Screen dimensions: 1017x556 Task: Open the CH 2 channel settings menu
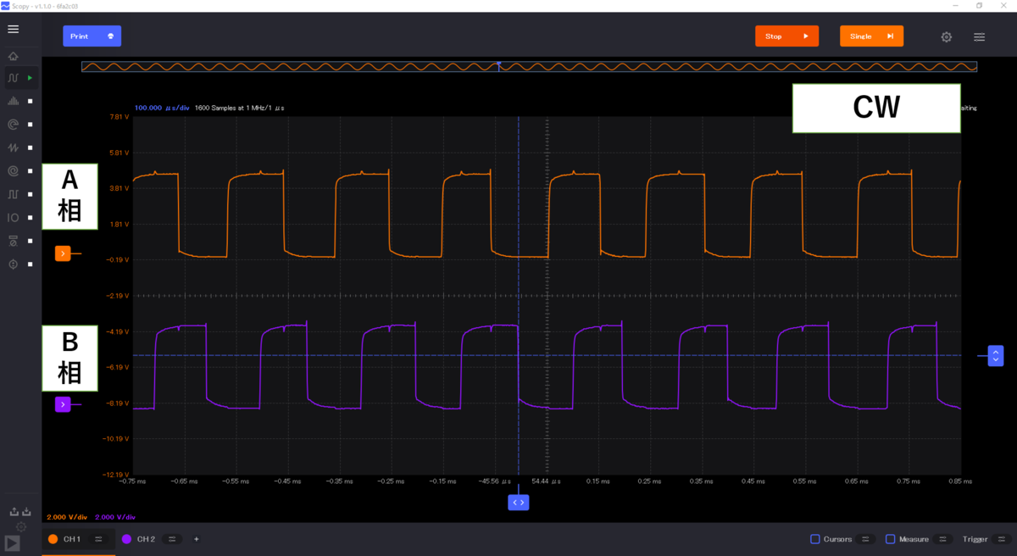pos(172,539)
